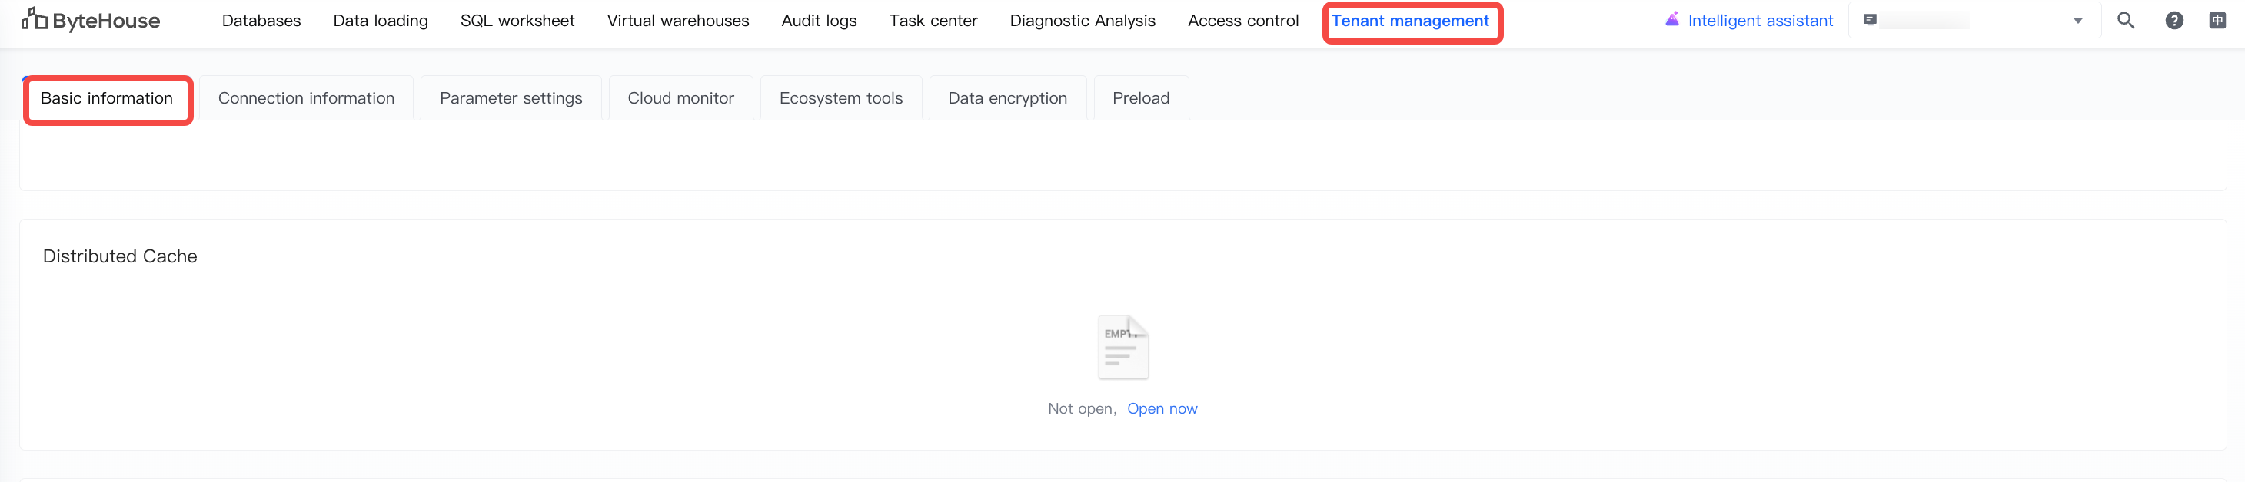2245x482 pixels.
Task: Switch to the Connection information tab
Action: [x=306, y=98]
